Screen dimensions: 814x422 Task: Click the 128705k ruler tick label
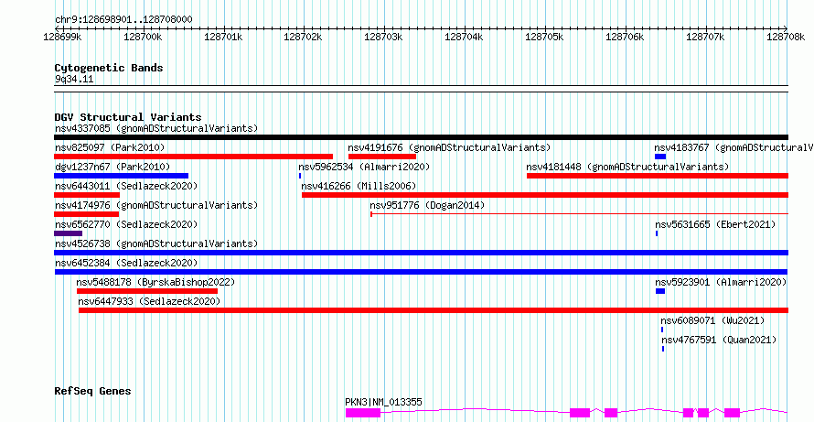point(544,38)
